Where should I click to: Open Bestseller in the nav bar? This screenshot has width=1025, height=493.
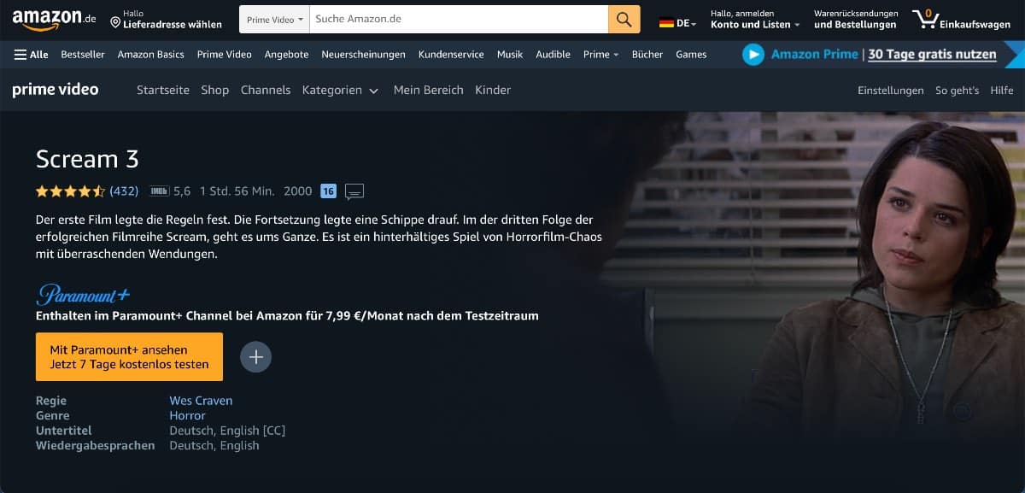click(83, 55)
